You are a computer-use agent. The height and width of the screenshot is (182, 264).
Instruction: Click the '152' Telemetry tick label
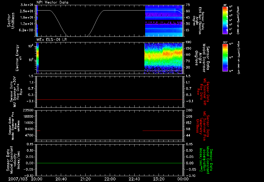point(189,123)
